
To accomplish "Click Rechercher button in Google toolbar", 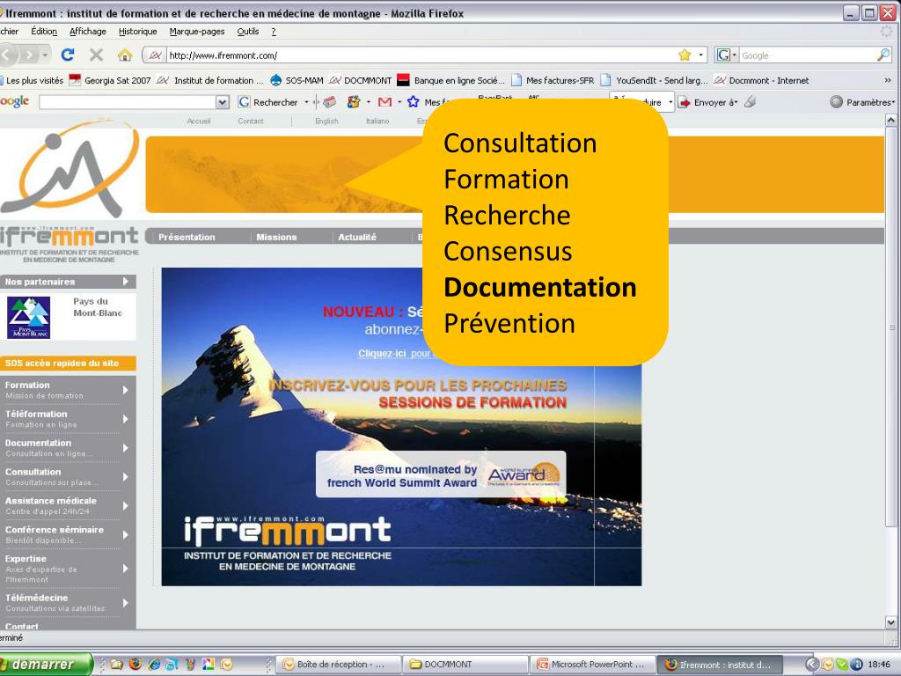I will tap(268, 102).
